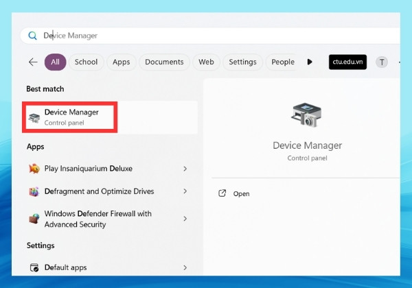Show more filters with the play arrow
412x288 pixels.
coord(310,62)
